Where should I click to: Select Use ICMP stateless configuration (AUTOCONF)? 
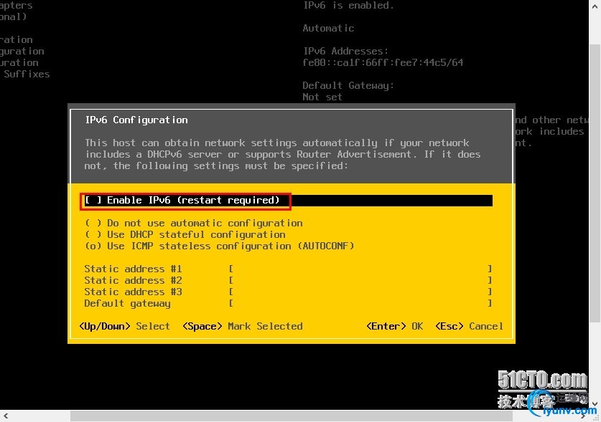[219, 246]
